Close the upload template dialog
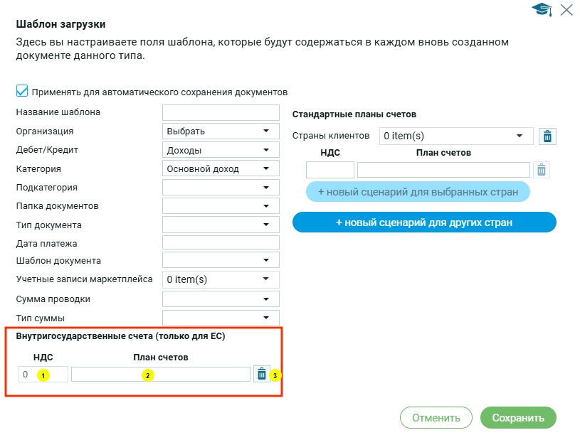580x435 pixels. coord(566,9)
